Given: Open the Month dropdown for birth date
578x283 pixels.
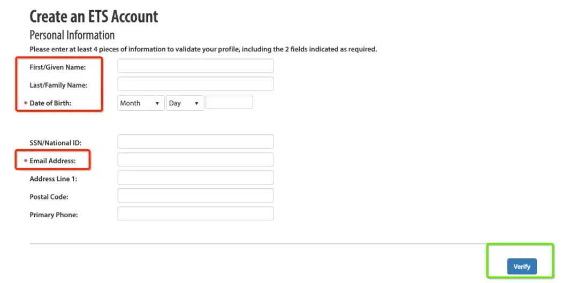Looking at the screenshot, I should pos(141,103).
